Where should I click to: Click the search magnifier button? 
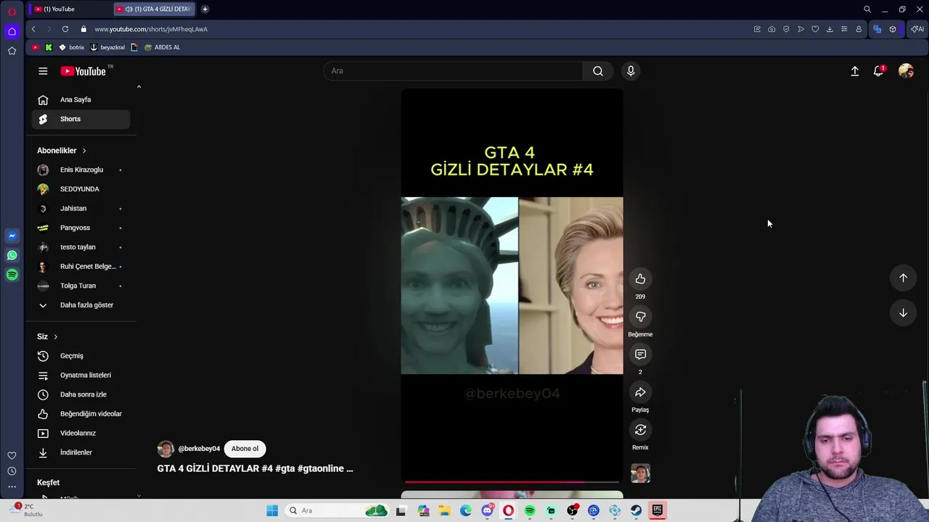(x=598, y=71)
